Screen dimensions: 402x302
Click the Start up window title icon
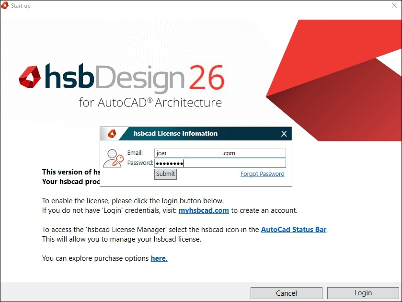click(x=5, y=5)
